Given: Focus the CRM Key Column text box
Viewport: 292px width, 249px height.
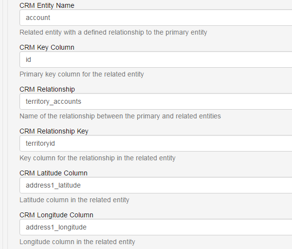Looking at the screenshot, I should (x=156, y=59).
